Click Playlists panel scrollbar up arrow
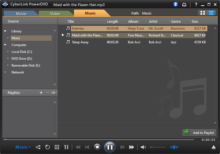 (x=55, y=102)
